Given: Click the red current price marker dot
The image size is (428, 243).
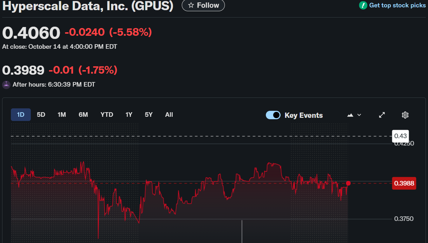Looking at the screenshot, I should 348,183.
